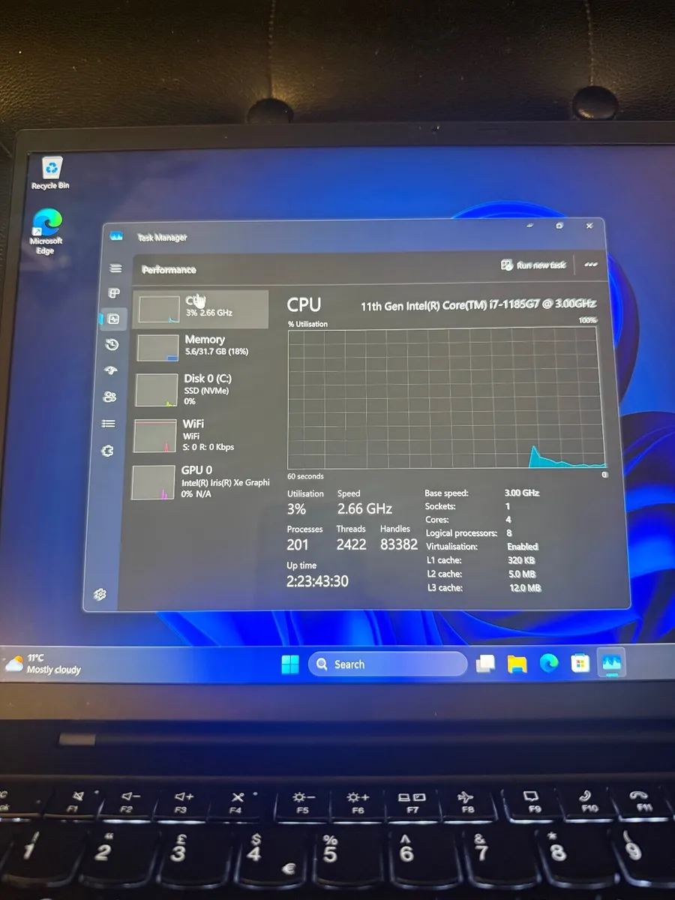Open the three-dot more options menu

[591, 265]
